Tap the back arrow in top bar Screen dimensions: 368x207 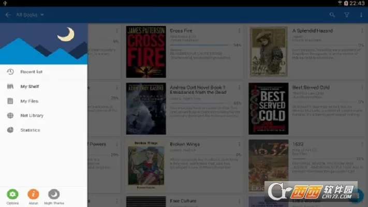tap(8, 15)
